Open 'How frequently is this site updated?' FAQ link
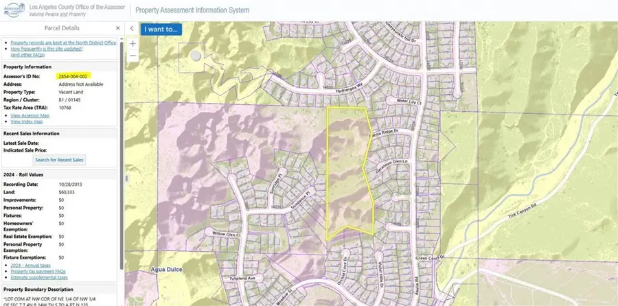This screenshot has width=618, height=306. pyautogui.click(x=47, y=49)
